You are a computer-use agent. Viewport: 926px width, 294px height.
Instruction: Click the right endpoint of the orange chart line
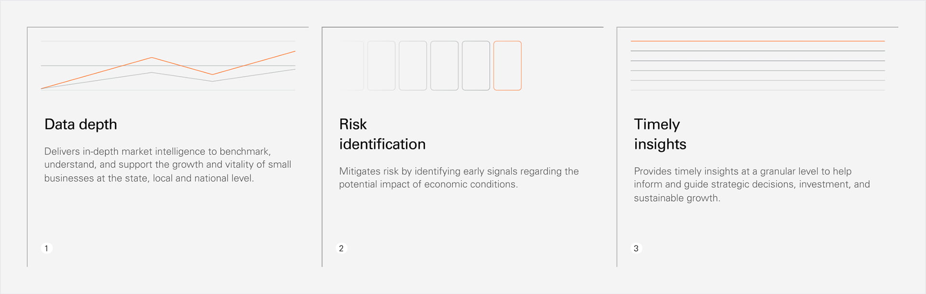click(295, 51)
